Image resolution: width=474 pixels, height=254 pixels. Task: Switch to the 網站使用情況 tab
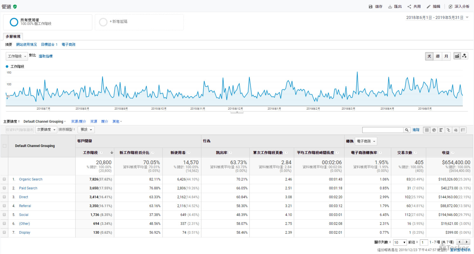(26, 45)
